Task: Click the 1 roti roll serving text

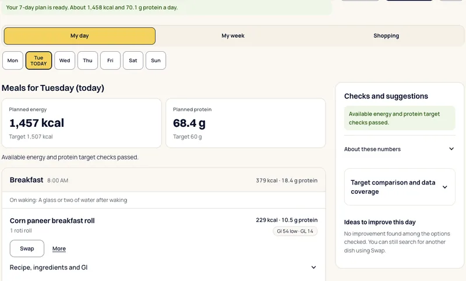Action: tap(21, 230)
